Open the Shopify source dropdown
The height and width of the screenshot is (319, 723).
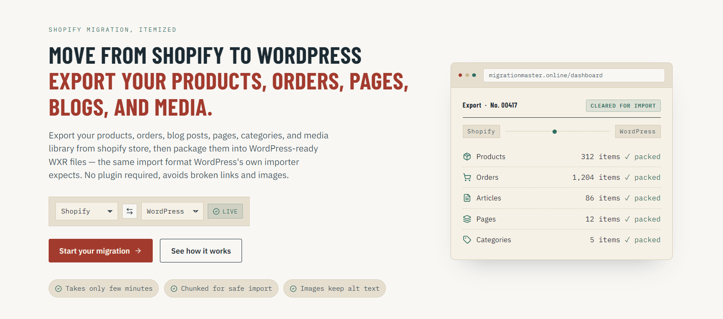tap(87, 211)
